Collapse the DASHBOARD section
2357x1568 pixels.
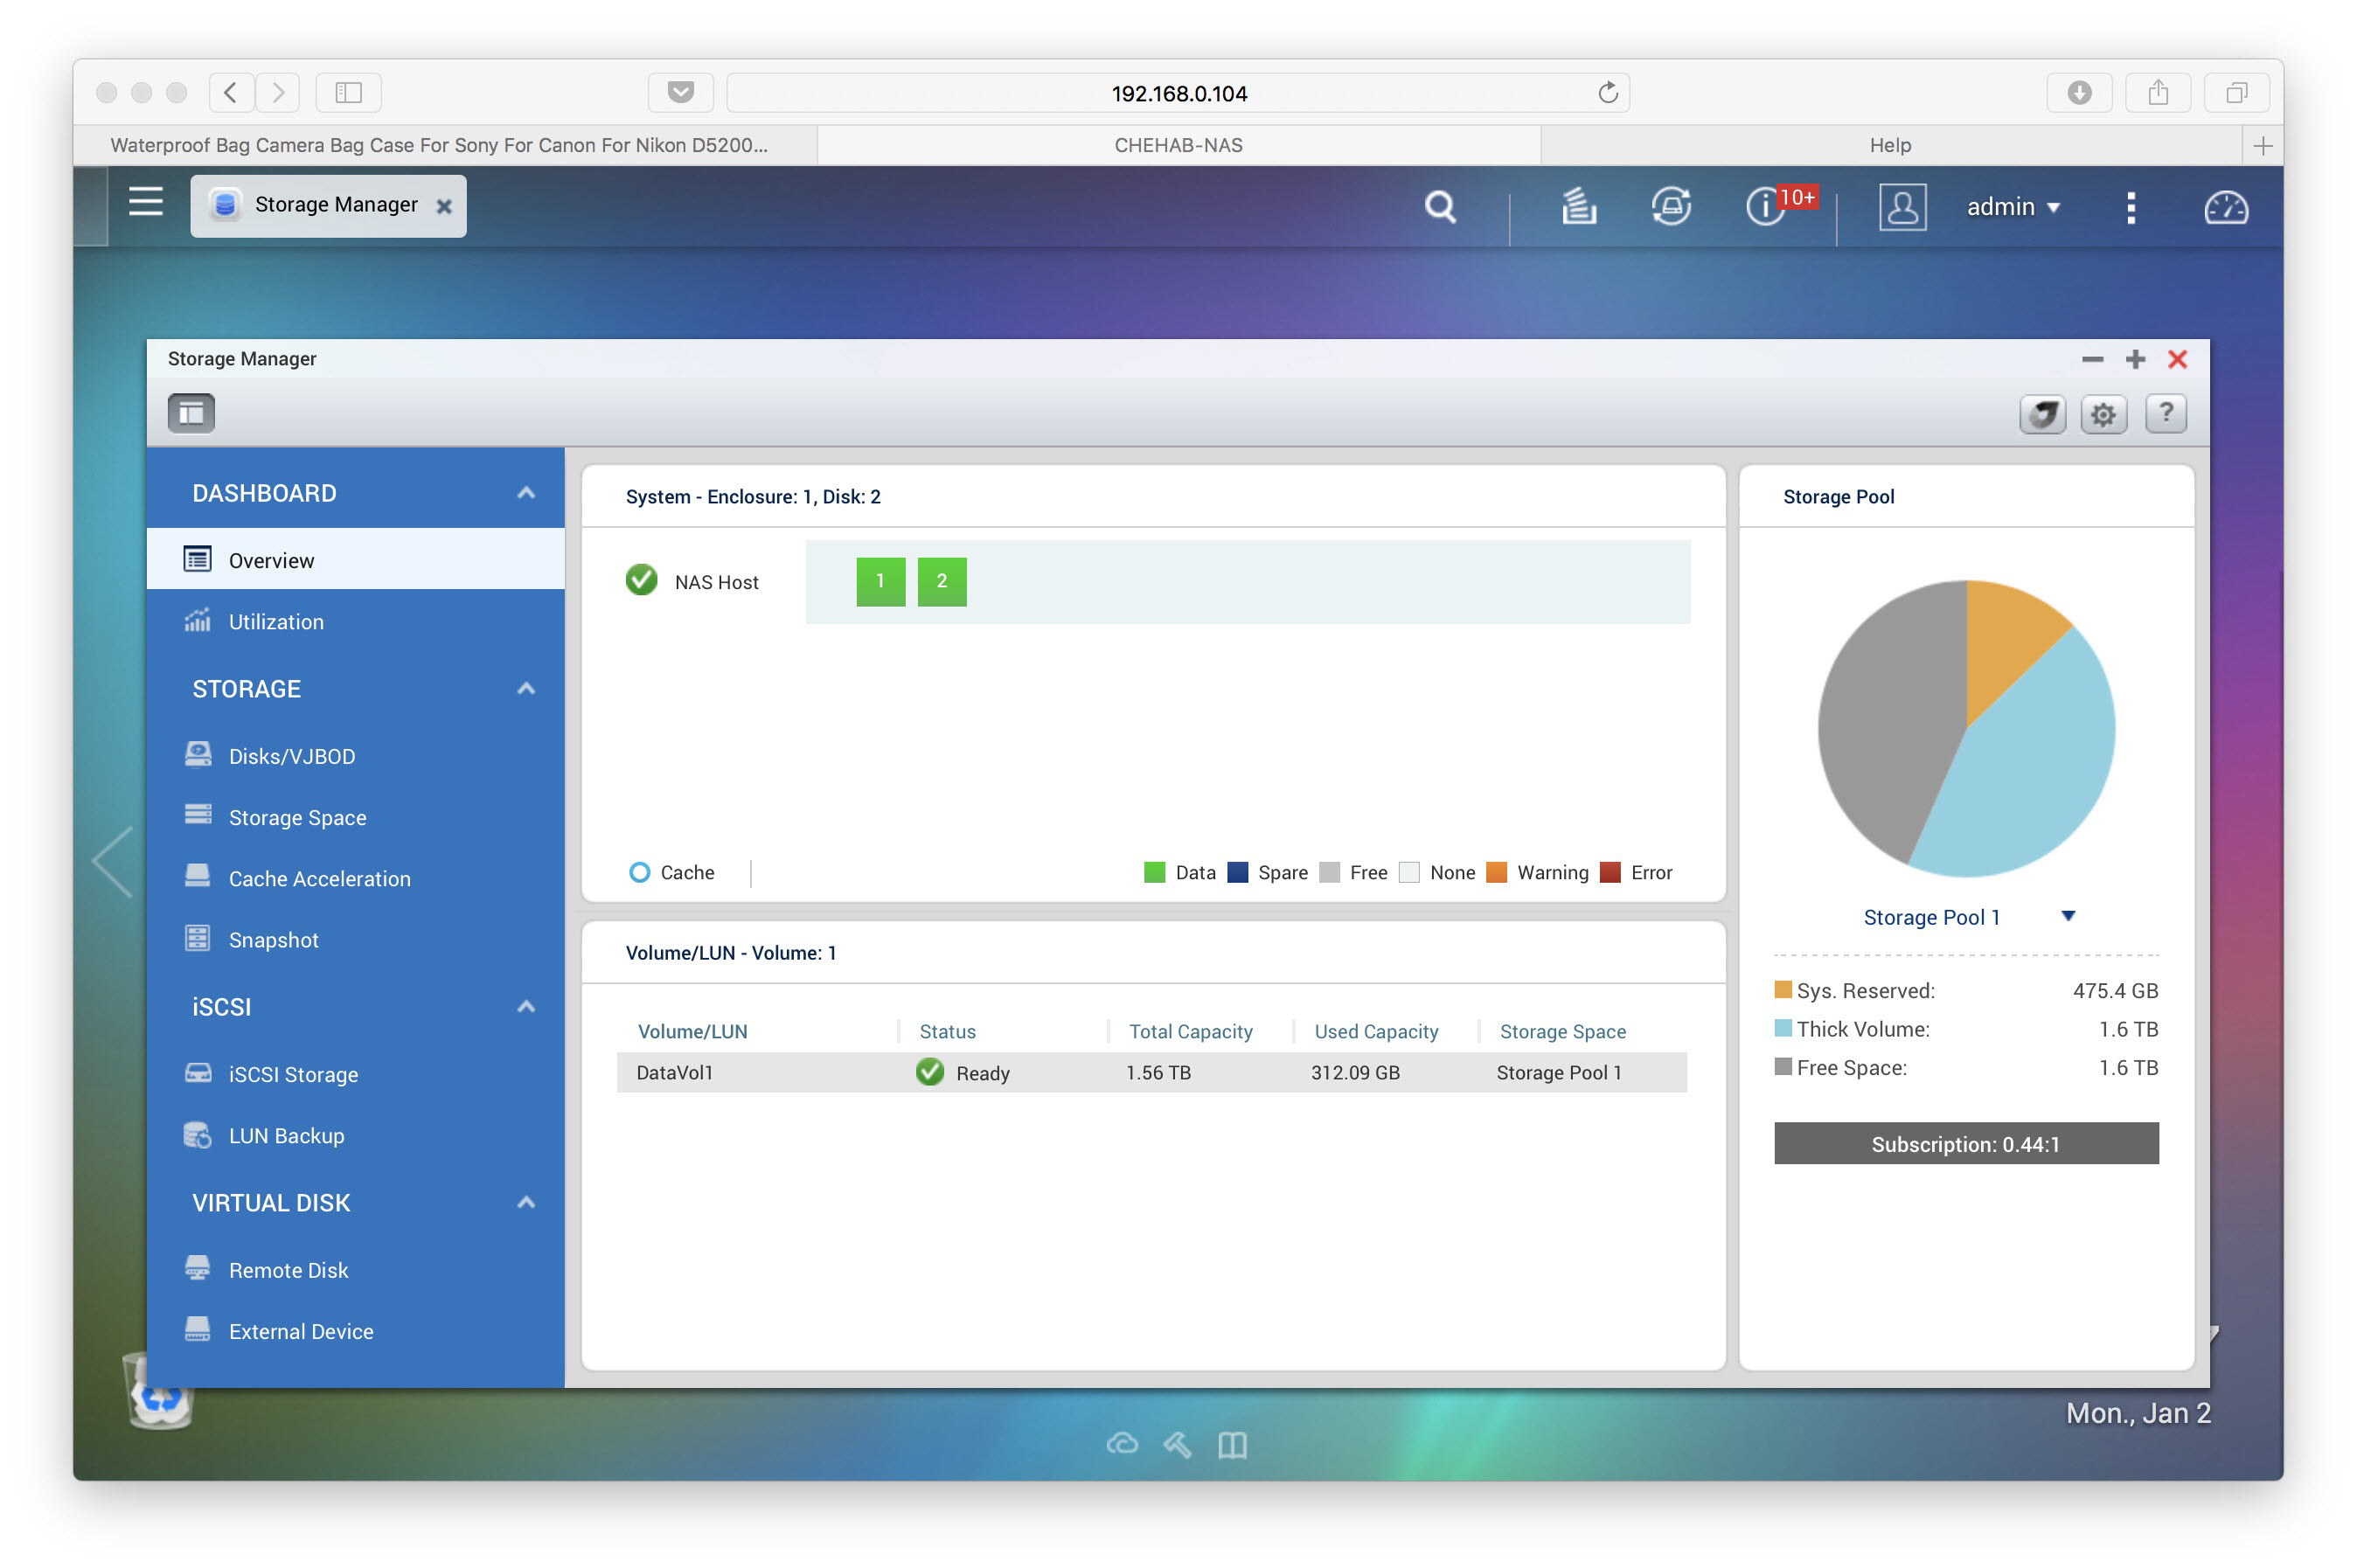point(526,492)
